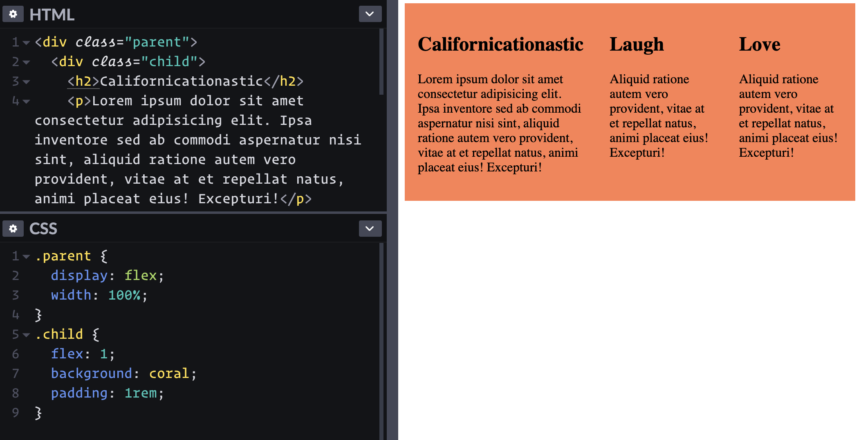The width and height of the screenshot is (861, 440).
Task: Click the paragraph under Love heading
Action: (x=788, y=116)
